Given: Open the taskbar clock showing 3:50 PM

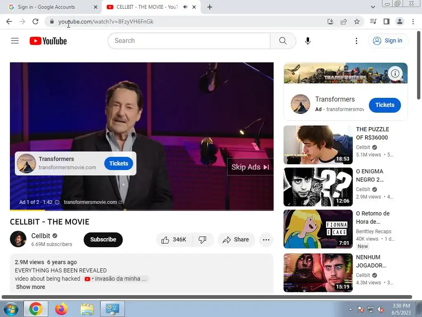Looking at the screenshot, I should (401, 309).
